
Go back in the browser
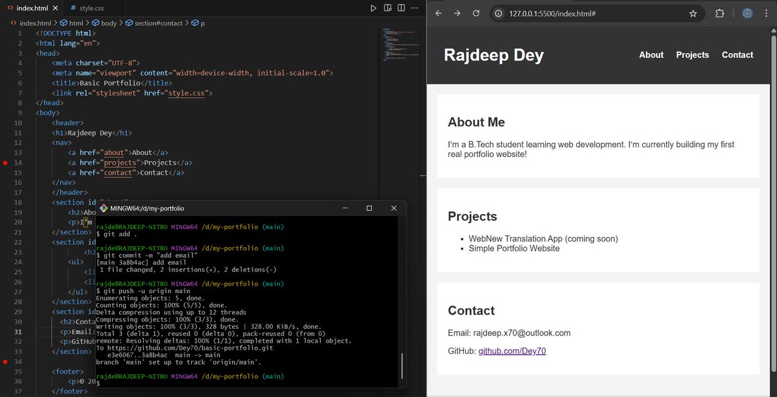438,14
